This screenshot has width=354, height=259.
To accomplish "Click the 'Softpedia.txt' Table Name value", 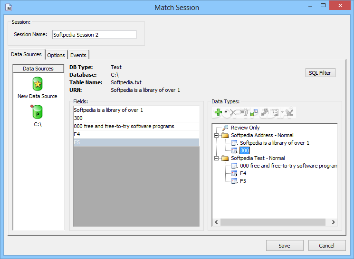I will pos(126,82).
